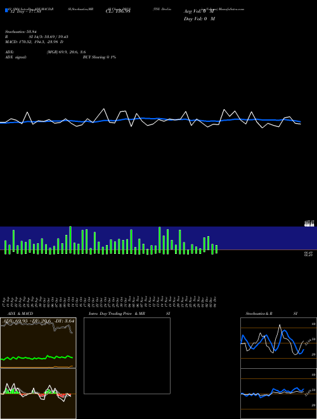The height and width of the screenshot is (419, 317).
Task: Click the 'Stochastics & R' panel title
Action: (259, 314)
